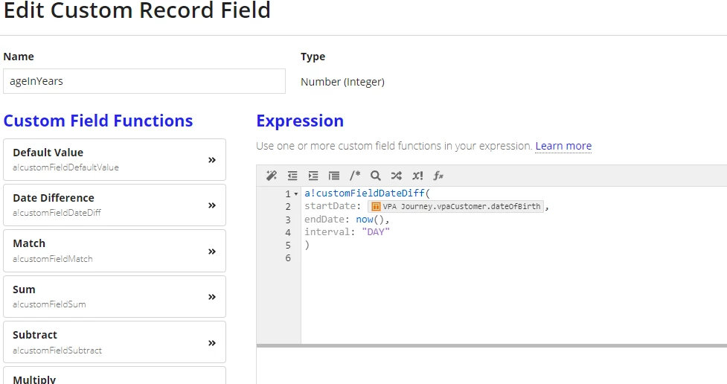Click the interval parameter in line 4
The height and width of the screenshot is (384, 727).
327,232
